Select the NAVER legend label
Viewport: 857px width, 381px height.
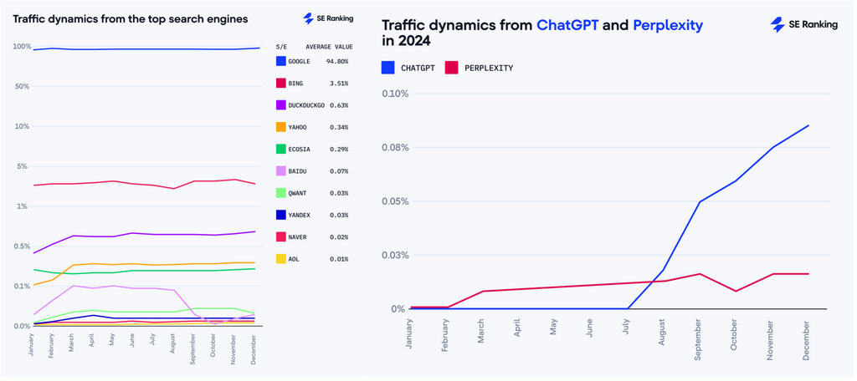pyautogui.click(x=297, y=237)
